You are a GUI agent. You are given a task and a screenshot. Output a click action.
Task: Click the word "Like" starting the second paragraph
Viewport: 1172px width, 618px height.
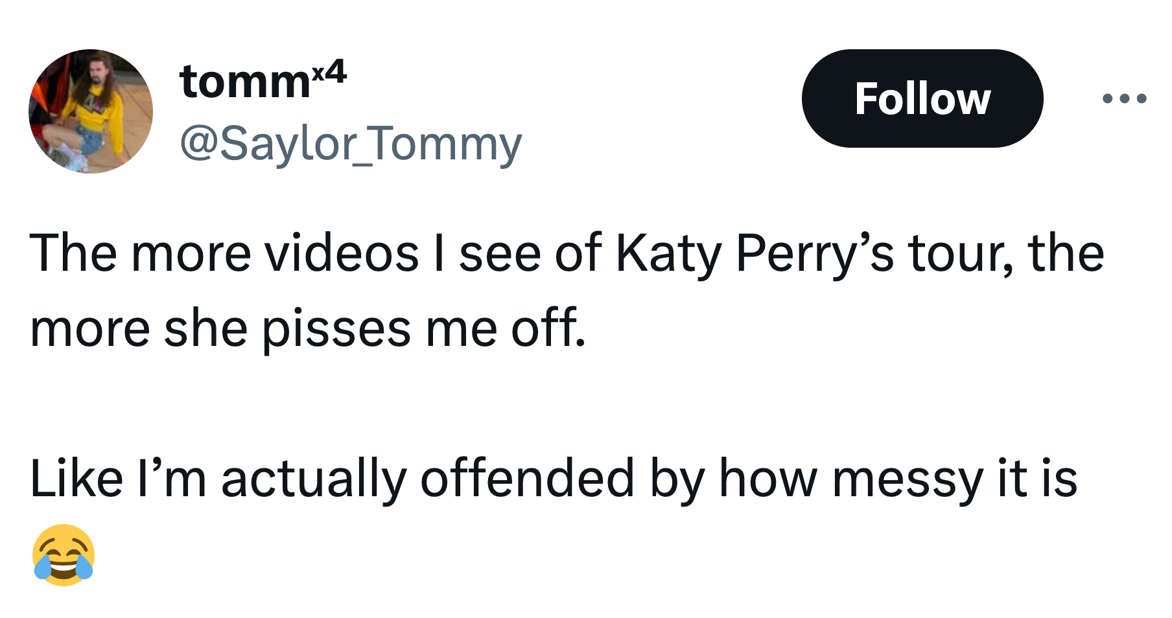coord(76,478)
